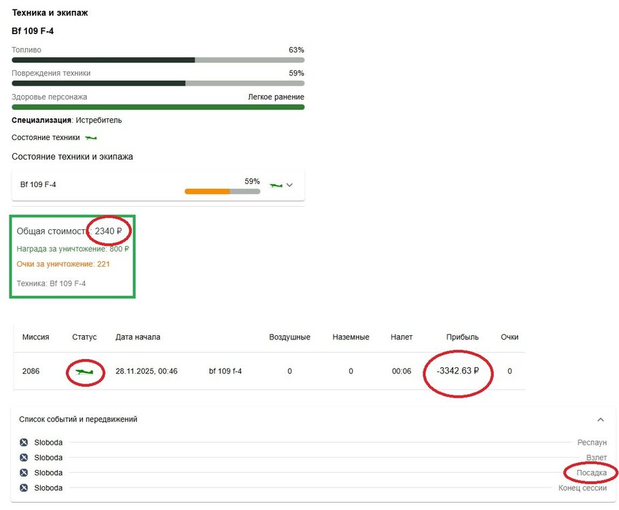Click the Прибыль column header
The image size is (619, 510).
pyautogui.click(x=462, y=337)
